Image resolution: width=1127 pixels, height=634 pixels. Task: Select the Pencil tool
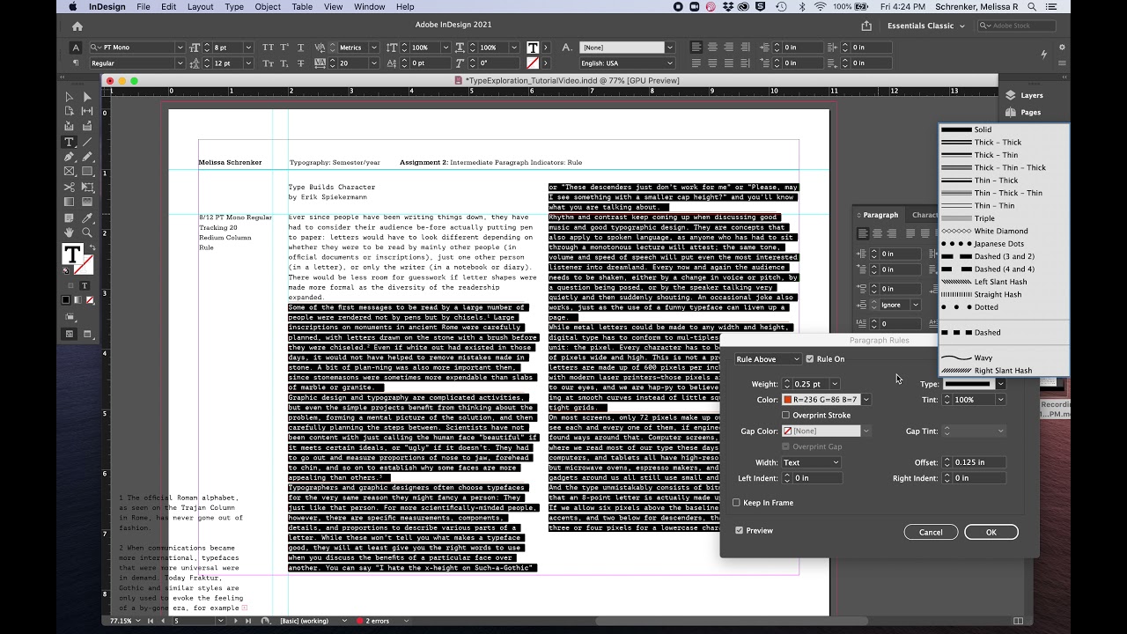[x=87, y=157]
